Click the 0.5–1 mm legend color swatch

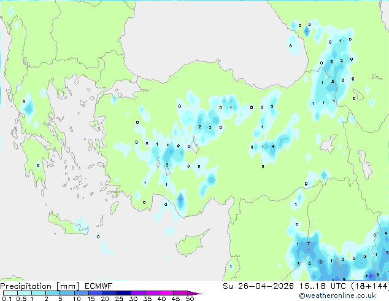click(25, 293)
